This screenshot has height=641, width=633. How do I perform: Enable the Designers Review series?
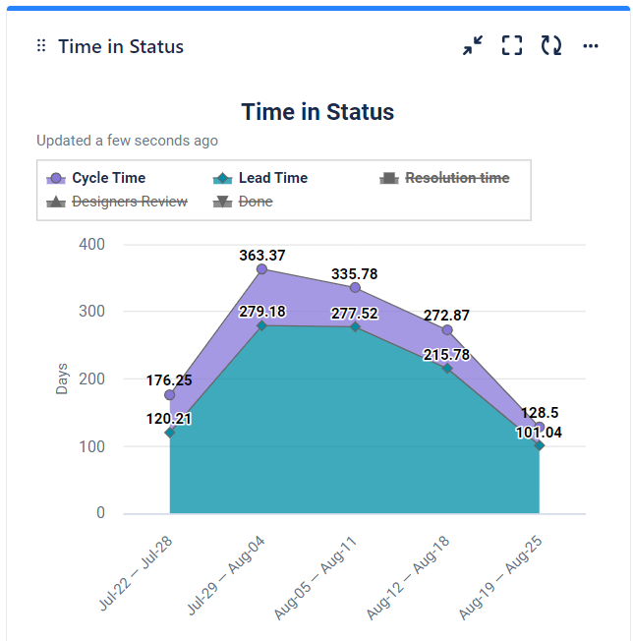pos(116,202)
